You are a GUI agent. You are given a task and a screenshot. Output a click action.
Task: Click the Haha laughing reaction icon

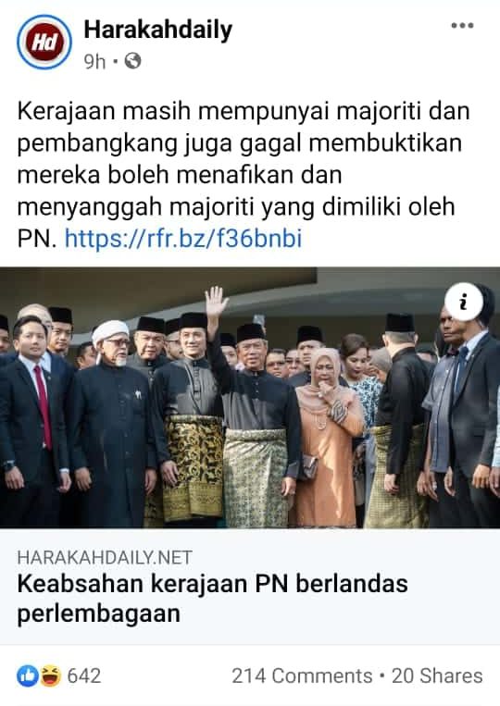50,675
